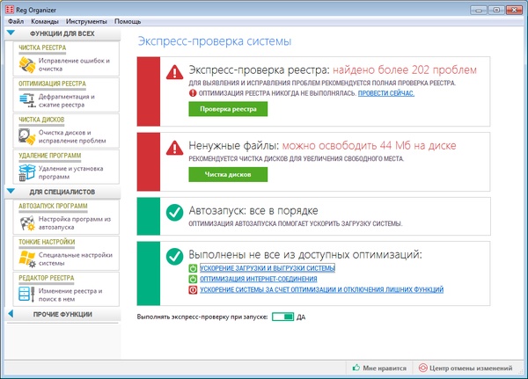This screenshot has height=379, width=528.
Task: Open the Файл menu
Action: (16, 19)
